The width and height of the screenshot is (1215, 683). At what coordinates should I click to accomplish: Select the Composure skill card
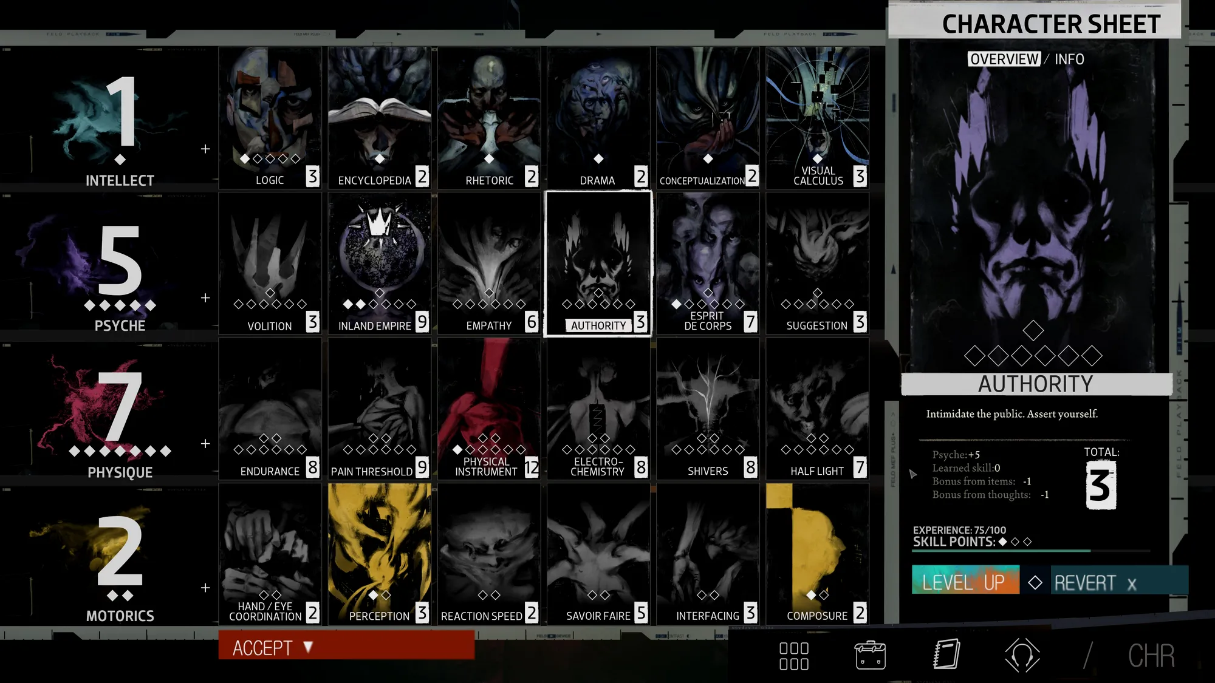pos(817,554)
